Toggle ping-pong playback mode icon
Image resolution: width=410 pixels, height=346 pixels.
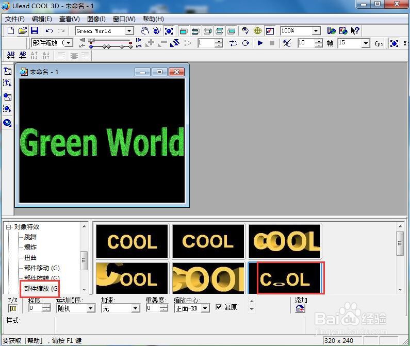(233, 43)
